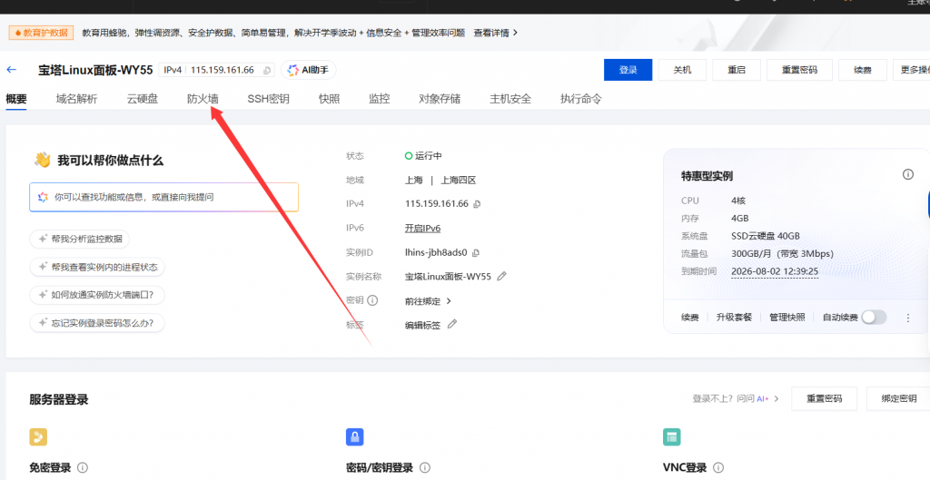The image size is (930, 480).
Task: Open the AI助手 assistant
Action: (309, 70)
